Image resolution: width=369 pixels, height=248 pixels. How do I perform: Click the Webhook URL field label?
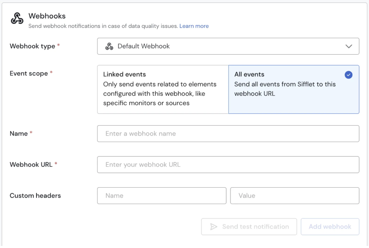pyautogui.click(x=31, y=165)
